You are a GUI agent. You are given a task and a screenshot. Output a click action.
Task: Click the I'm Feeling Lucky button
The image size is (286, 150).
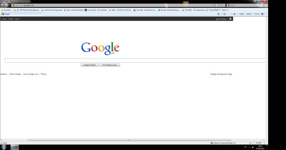click(110, 65)
